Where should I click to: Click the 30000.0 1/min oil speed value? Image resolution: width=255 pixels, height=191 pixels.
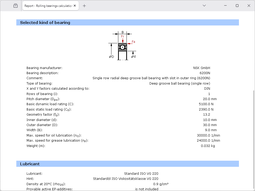tap(208, 135)
